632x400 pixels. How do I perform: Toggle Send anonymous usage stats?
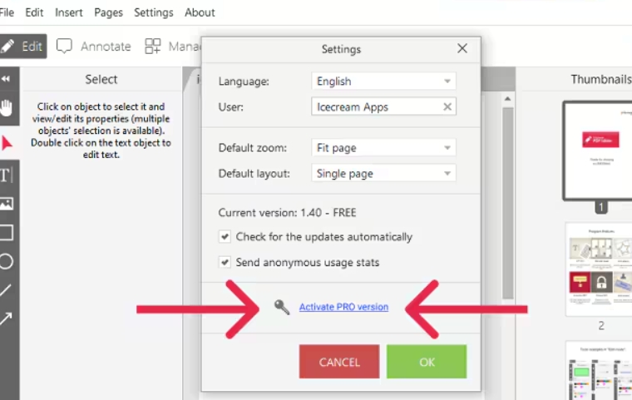coord(225,262)
